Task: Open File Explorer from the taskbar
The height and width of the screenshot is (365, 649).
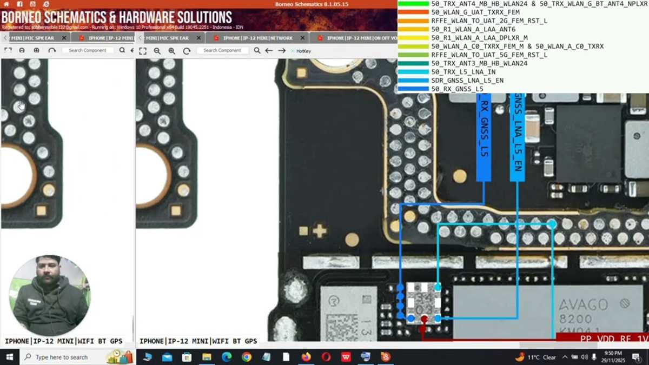Action: pos(207,357)
